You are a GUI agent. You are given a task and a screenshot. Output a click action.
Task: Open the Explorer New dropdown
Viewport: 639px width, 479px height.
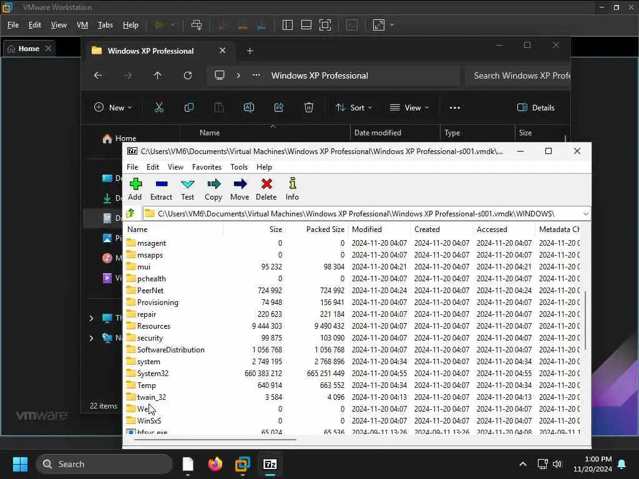click(x=113, y=107)
